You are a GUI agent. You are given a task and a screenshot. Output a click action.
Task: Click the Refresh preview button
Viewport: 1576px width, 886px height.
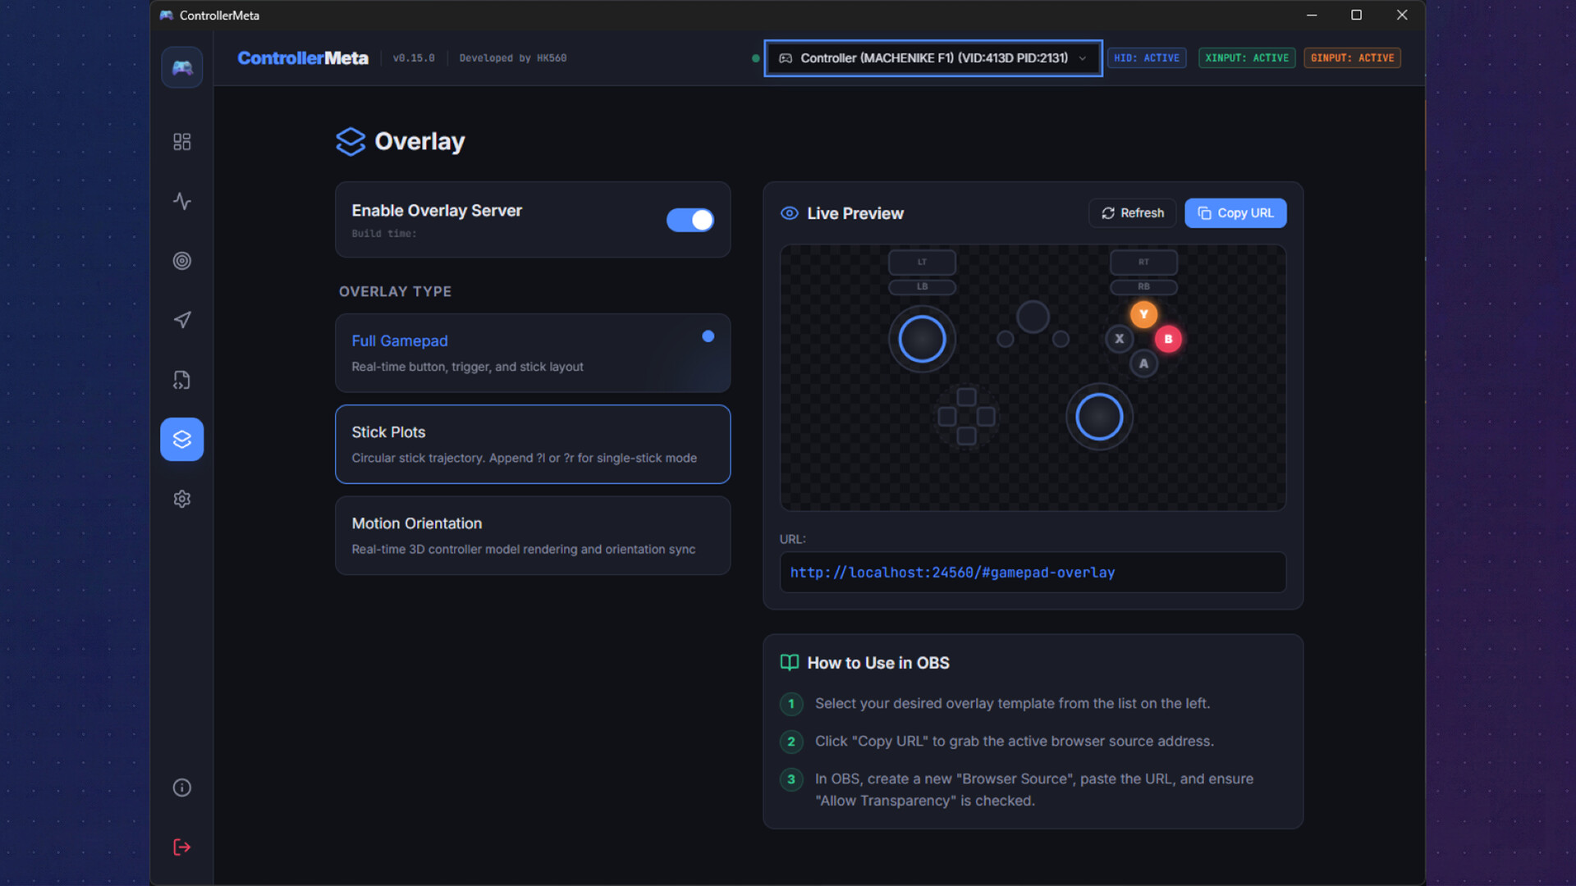(1132, 213)
